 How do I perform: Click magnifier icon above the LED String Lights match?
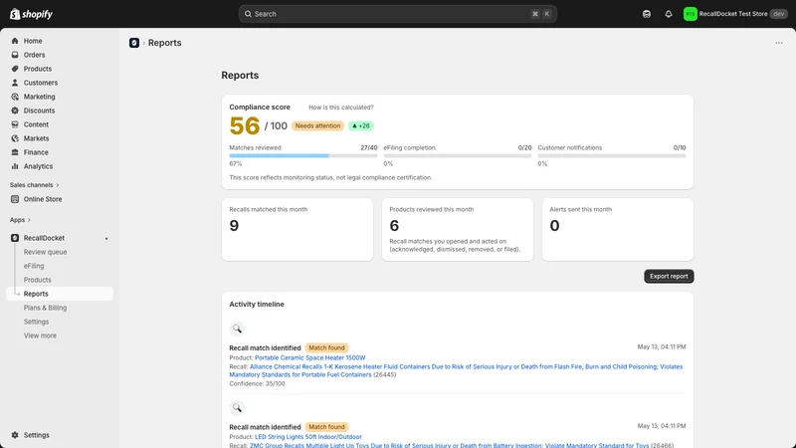coord(237,408)
